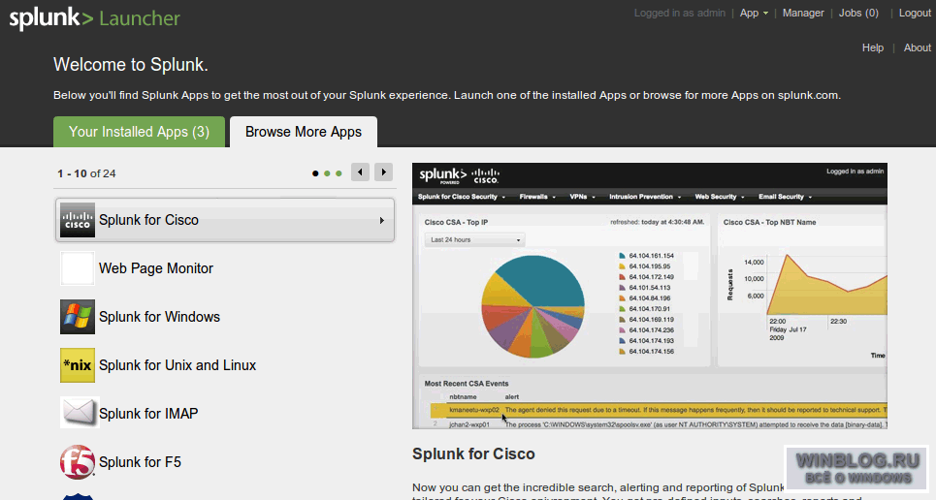Click the Cisco CSA pie chart in preview
This screenshot has height=500, width=936.
(533, 306)
